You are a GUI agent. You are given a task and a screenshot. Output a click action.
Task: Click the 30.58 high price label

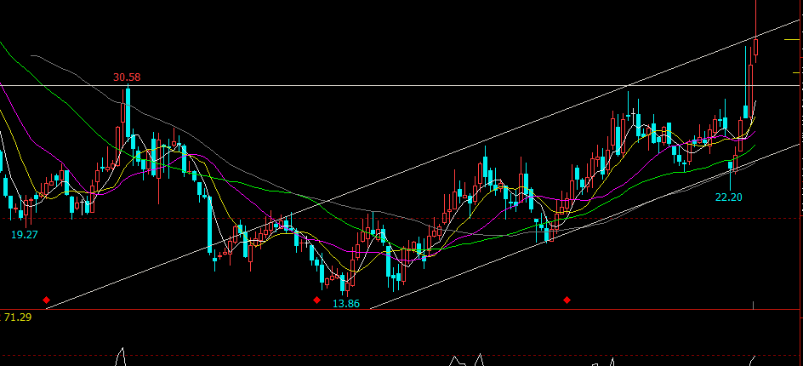point(127,77)
